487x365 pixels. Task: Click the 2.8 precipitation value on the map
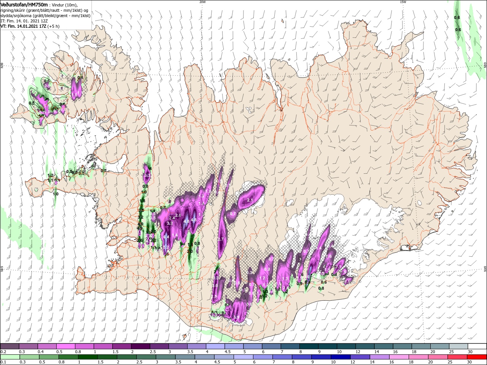(x=178, y=216)
